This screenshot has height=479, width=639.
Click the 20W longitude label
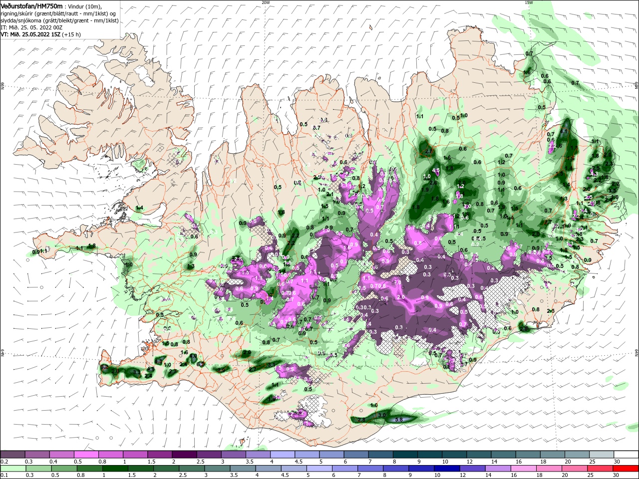[x=266, y=2]
